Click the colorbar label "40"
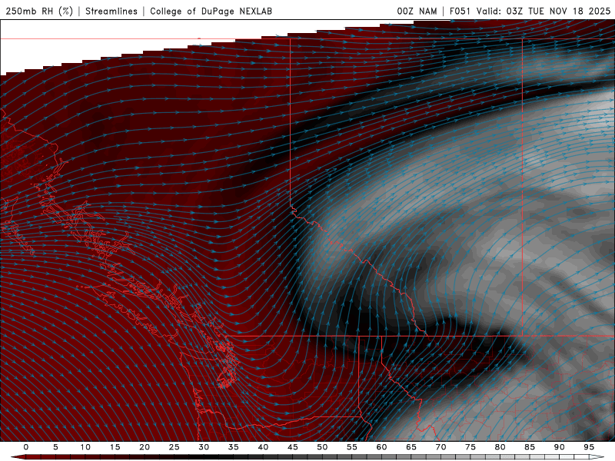This screenshot has height=461, width=615. tap(263, 447)
